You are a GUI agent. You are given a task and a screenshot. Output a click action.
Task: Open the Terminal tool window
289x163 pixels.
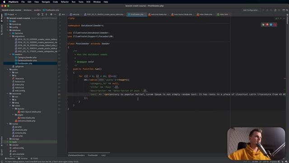23,158
